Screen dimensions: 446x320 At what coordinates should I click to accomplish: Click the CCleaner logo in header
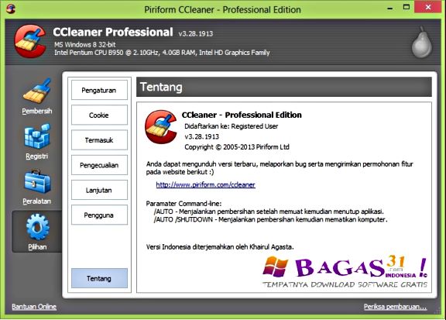30,41
